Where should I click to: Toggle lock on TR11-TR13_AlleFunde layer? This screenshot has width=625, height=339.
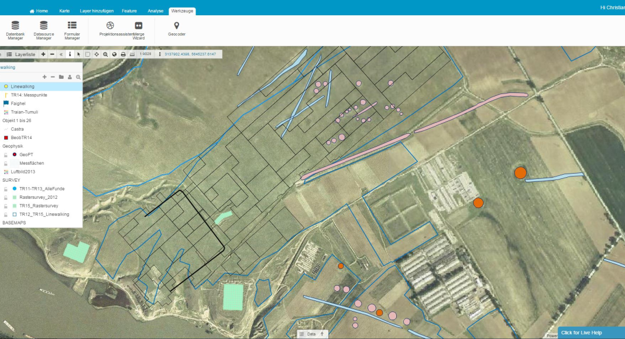pos(6,189)
